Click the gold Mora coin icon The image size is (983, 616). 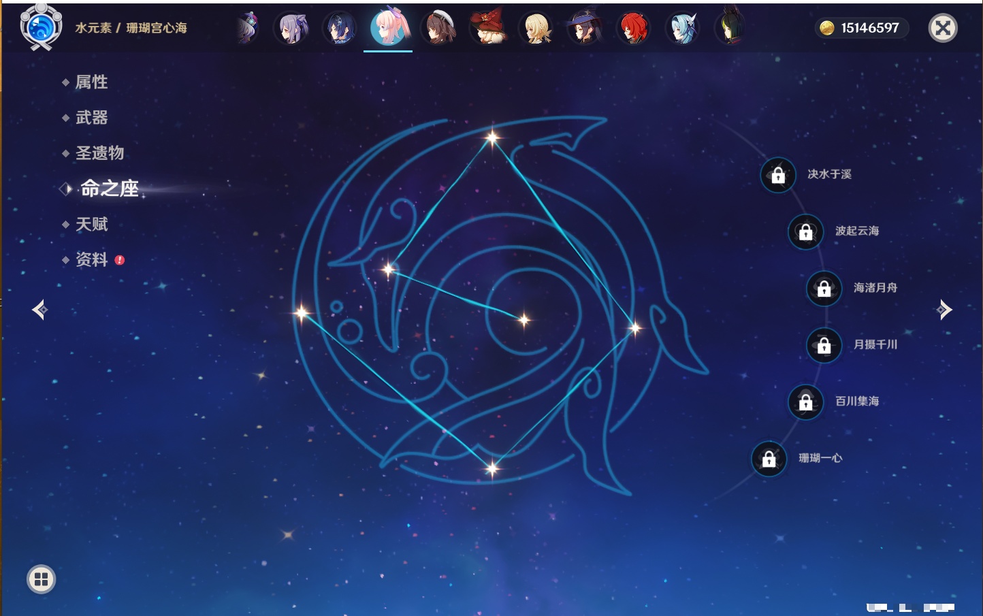(x=826, y=28)
